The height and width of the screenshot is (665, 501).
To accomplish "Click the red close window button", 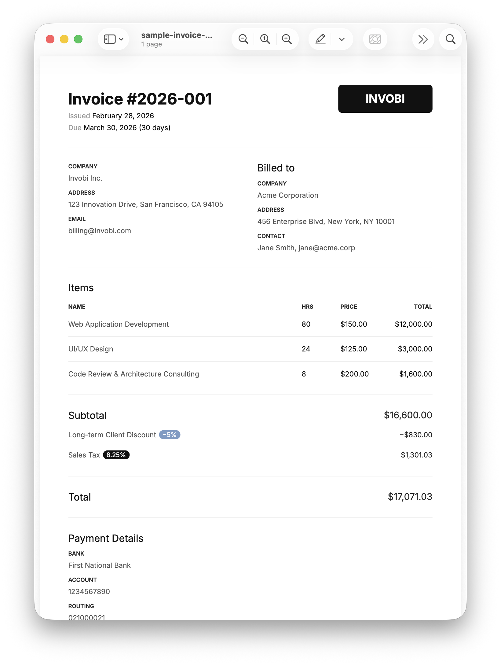I will pos(50,39).
